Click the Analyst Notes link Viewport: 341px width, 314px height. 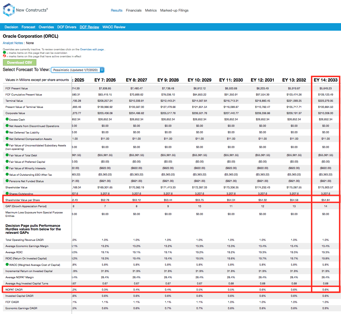[13, 43]
